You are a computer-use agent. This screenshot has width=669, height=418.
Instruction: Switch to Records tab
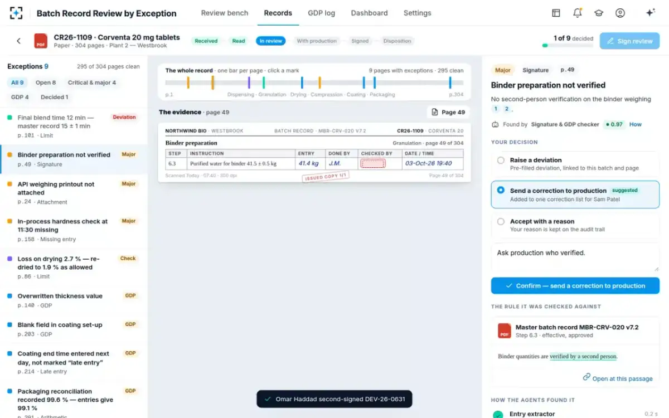coord(278,13)
